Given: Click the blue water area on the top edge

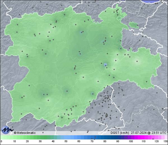Looking at the screenshot, I should [x=151, y=1].
